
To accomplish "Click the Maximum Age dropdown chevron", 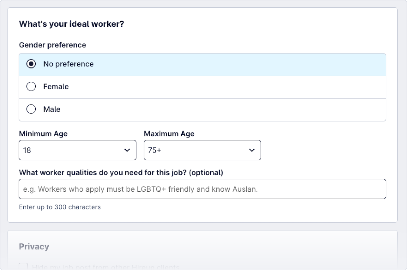I will click(x=252, y=150).
